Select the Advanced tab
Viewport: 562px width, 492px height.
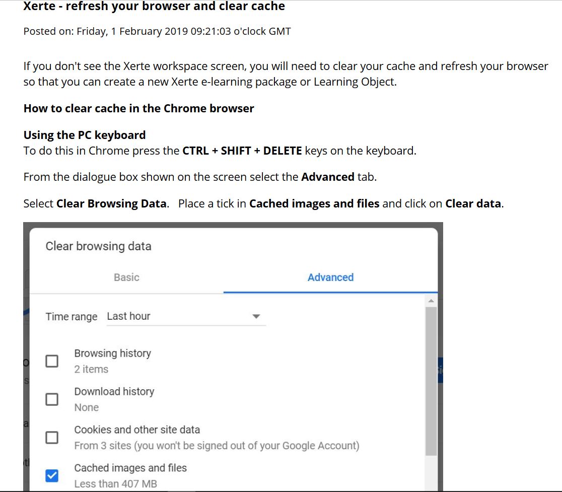[x=330, y=277]
